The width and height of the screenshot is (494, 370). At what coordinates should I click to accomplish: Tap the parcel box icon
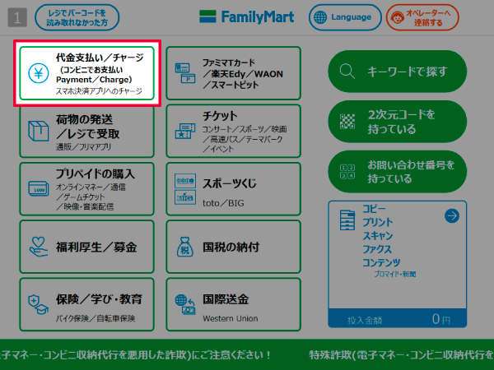point(39,131)
